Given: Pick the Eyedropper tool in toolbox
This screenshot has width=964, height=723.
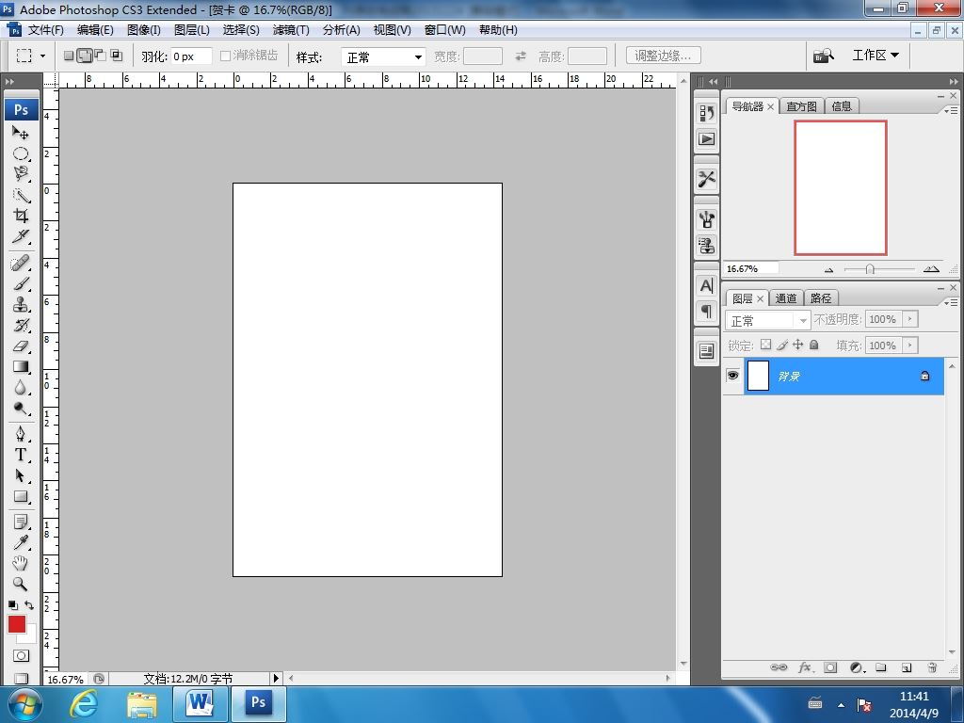Looking at the screenshot, I should 21,542.
